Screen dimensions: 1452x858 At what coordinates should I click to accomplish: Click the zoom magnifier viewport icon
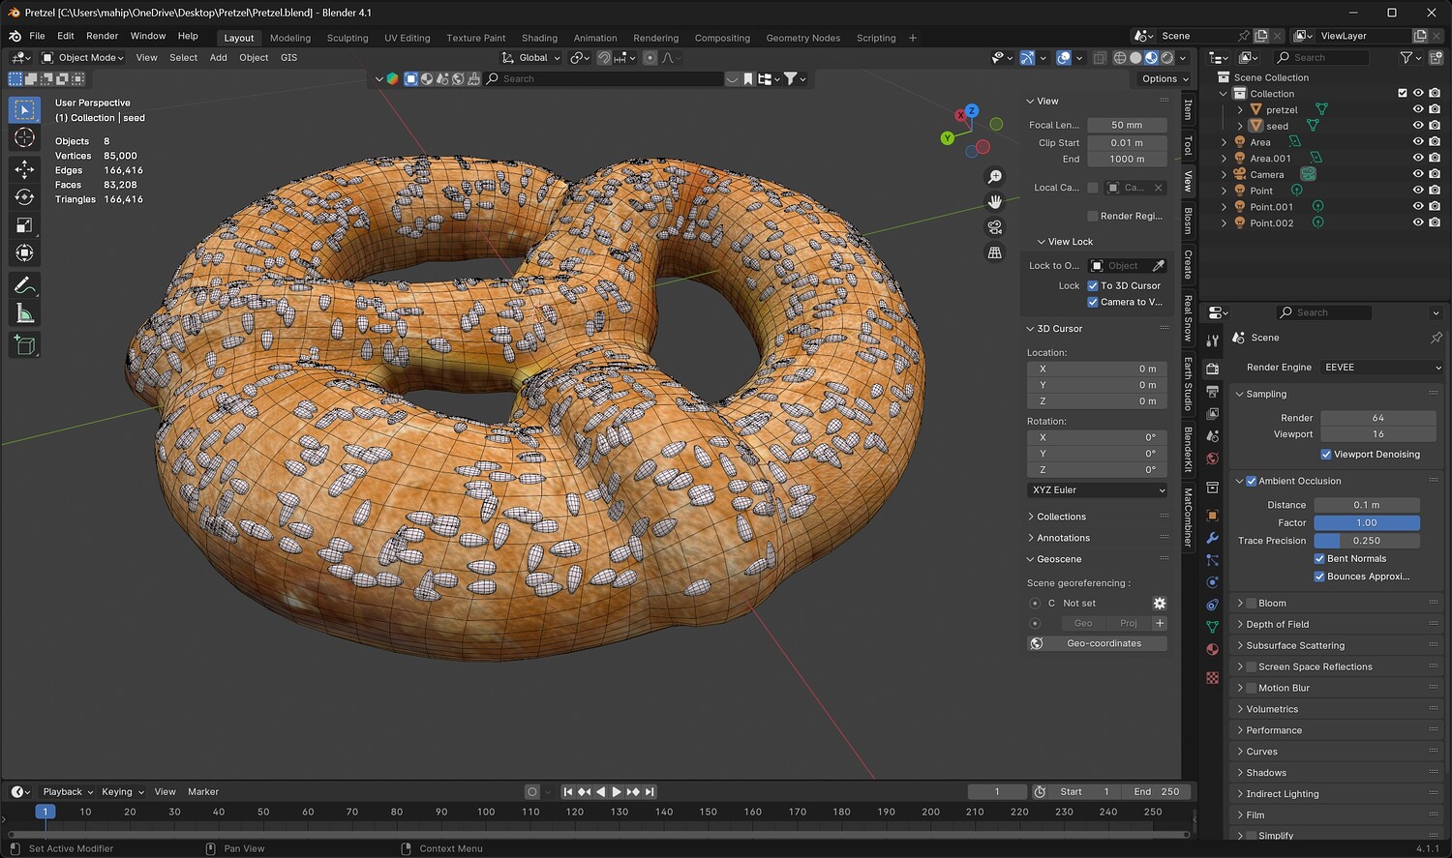click(994, 177)
